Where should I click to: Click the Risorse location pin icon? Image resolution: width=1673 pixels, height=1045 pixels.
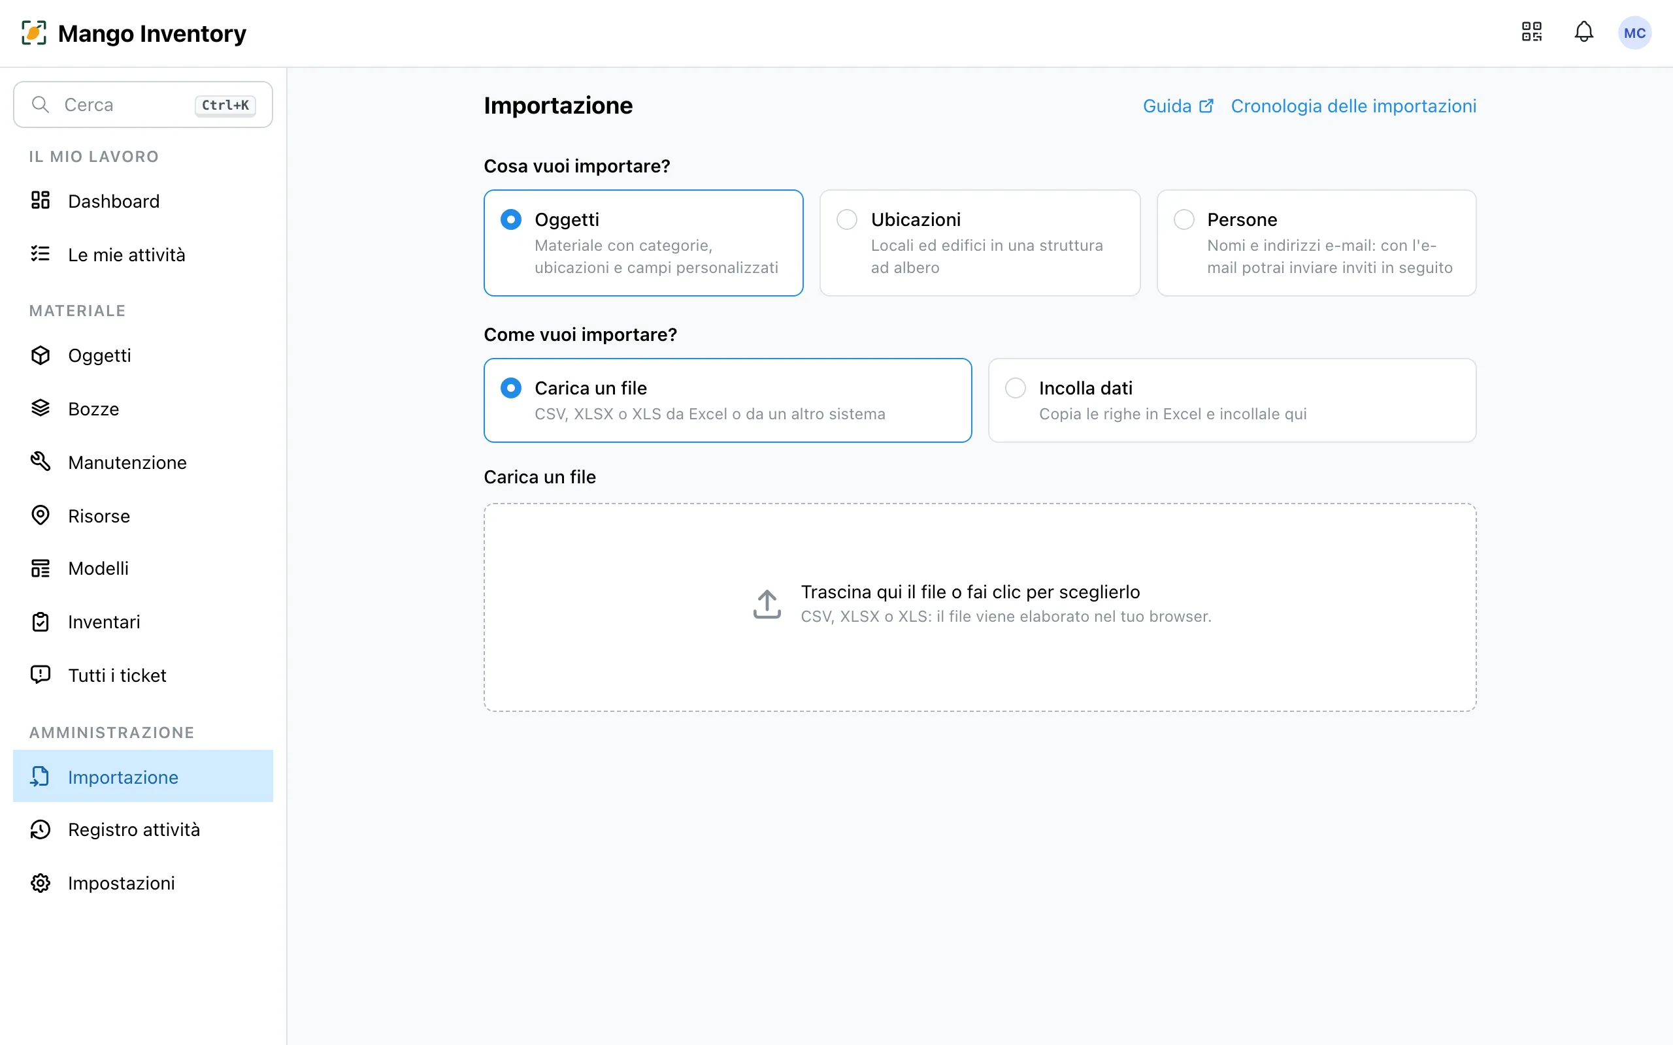click(41, 515)
